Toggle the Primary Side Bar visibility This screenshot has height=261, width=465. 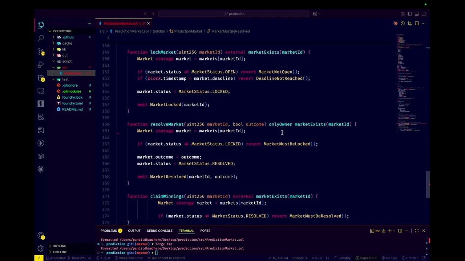point(410,14)
